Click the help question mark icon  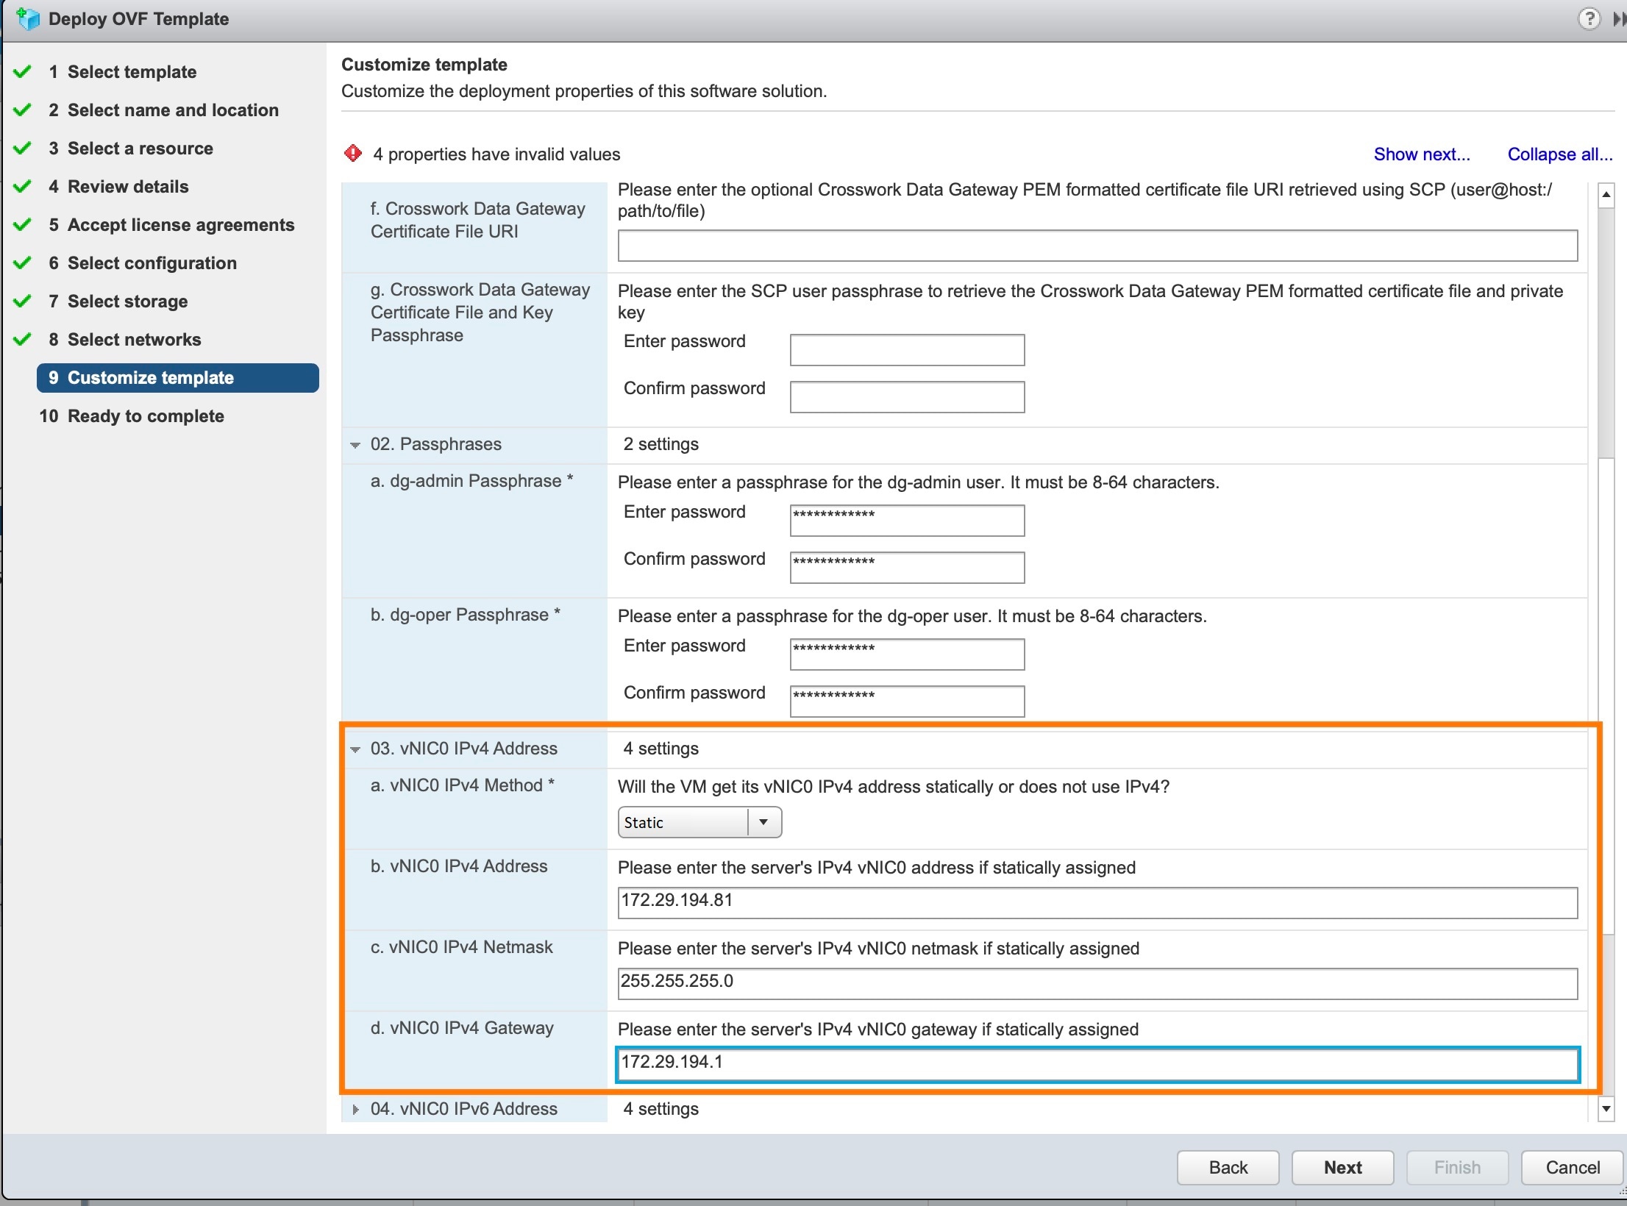(x=1590, y=18)
